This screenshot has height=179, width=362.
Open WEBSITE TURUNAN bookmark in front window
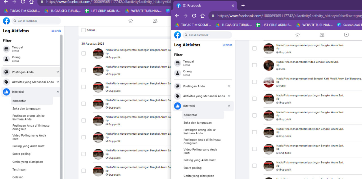pos(314,25)
